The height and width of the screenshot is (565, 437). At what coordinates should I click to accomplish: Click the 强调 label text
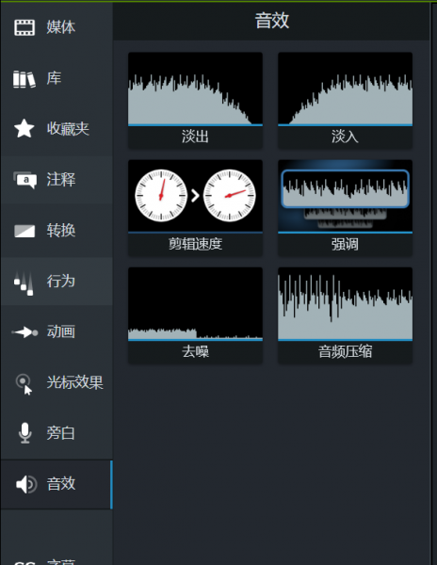[x=345, y=244]
